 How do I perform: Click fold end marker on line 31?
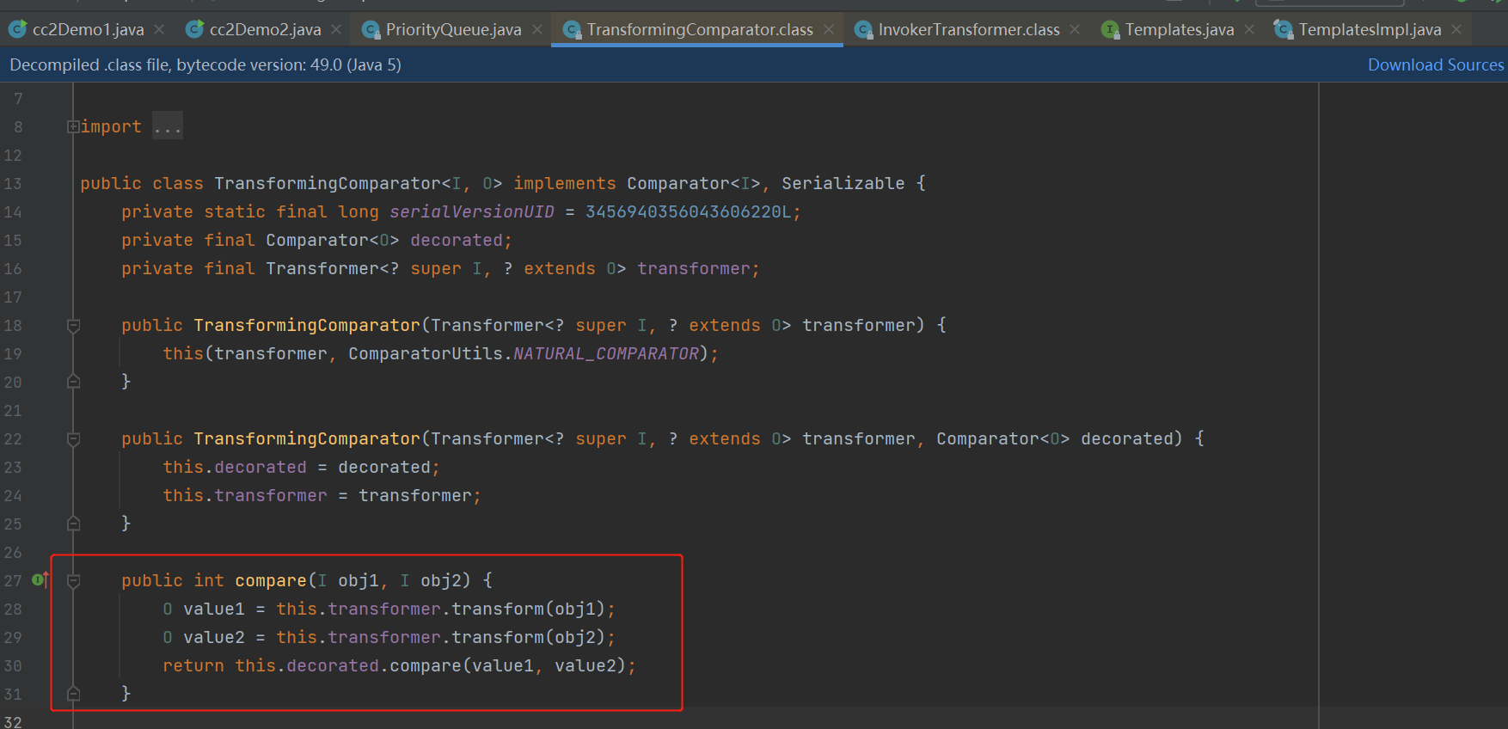point(73,694)
